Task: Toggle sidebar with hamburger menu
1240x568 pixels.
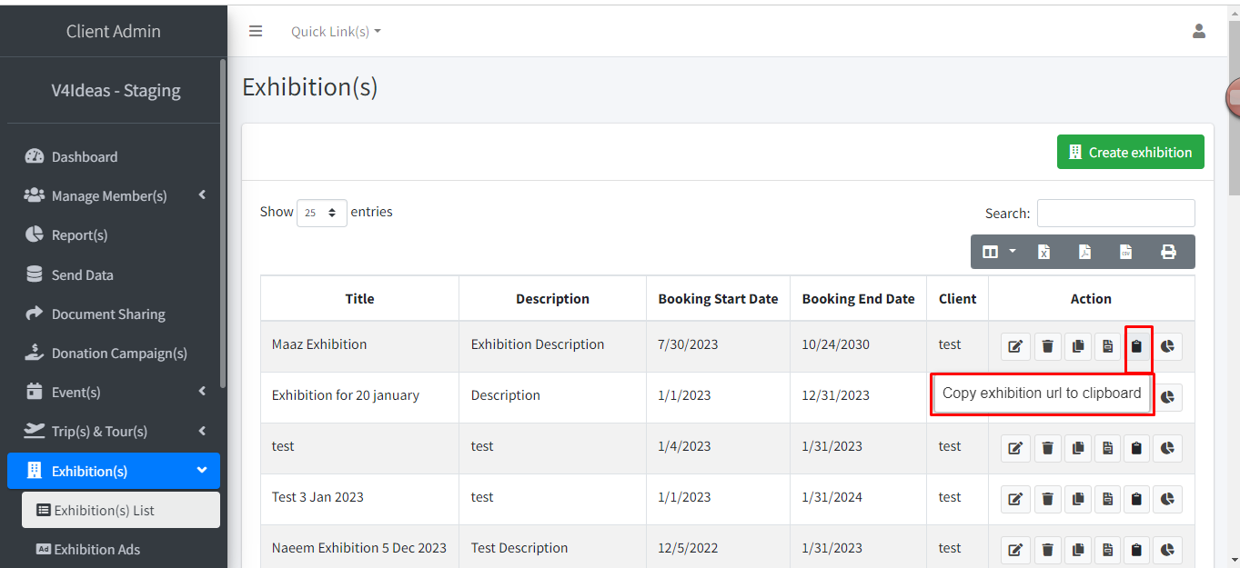Action: (256, 32)
